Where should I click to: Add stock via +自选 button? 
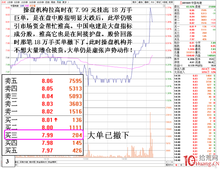pyautogui.click(x=165, y=2)
